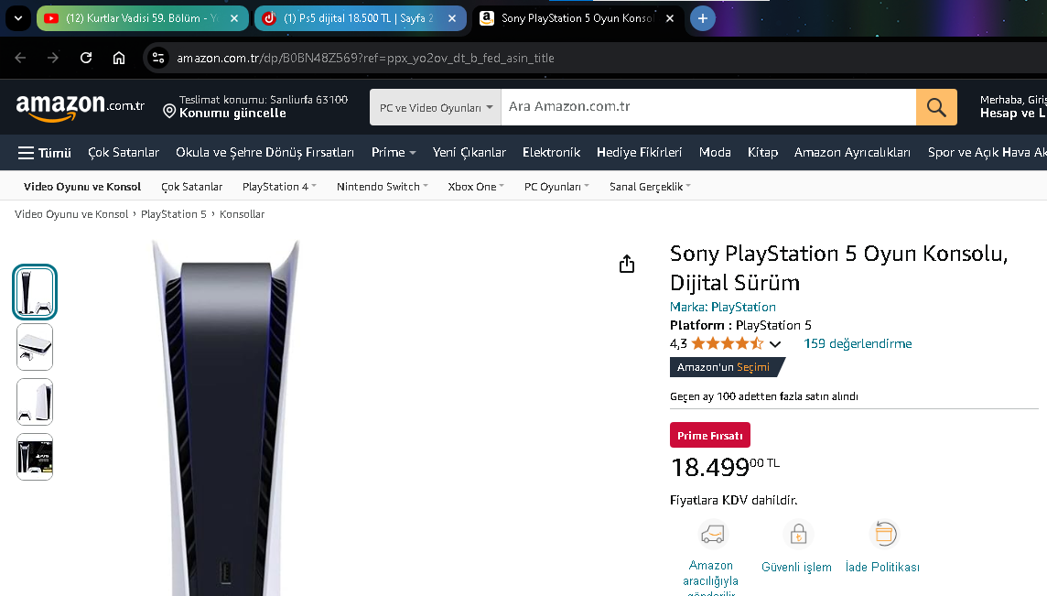The image size is (1047, 596).
Task: Go to Çok Satanlar in main nav
Action: click(124, 153)
